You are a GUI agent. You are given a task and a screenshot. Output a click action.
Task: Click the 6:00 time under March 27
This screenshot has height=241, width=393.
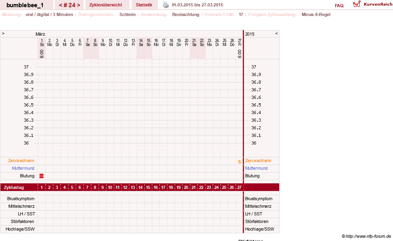[x=240, y=54]
